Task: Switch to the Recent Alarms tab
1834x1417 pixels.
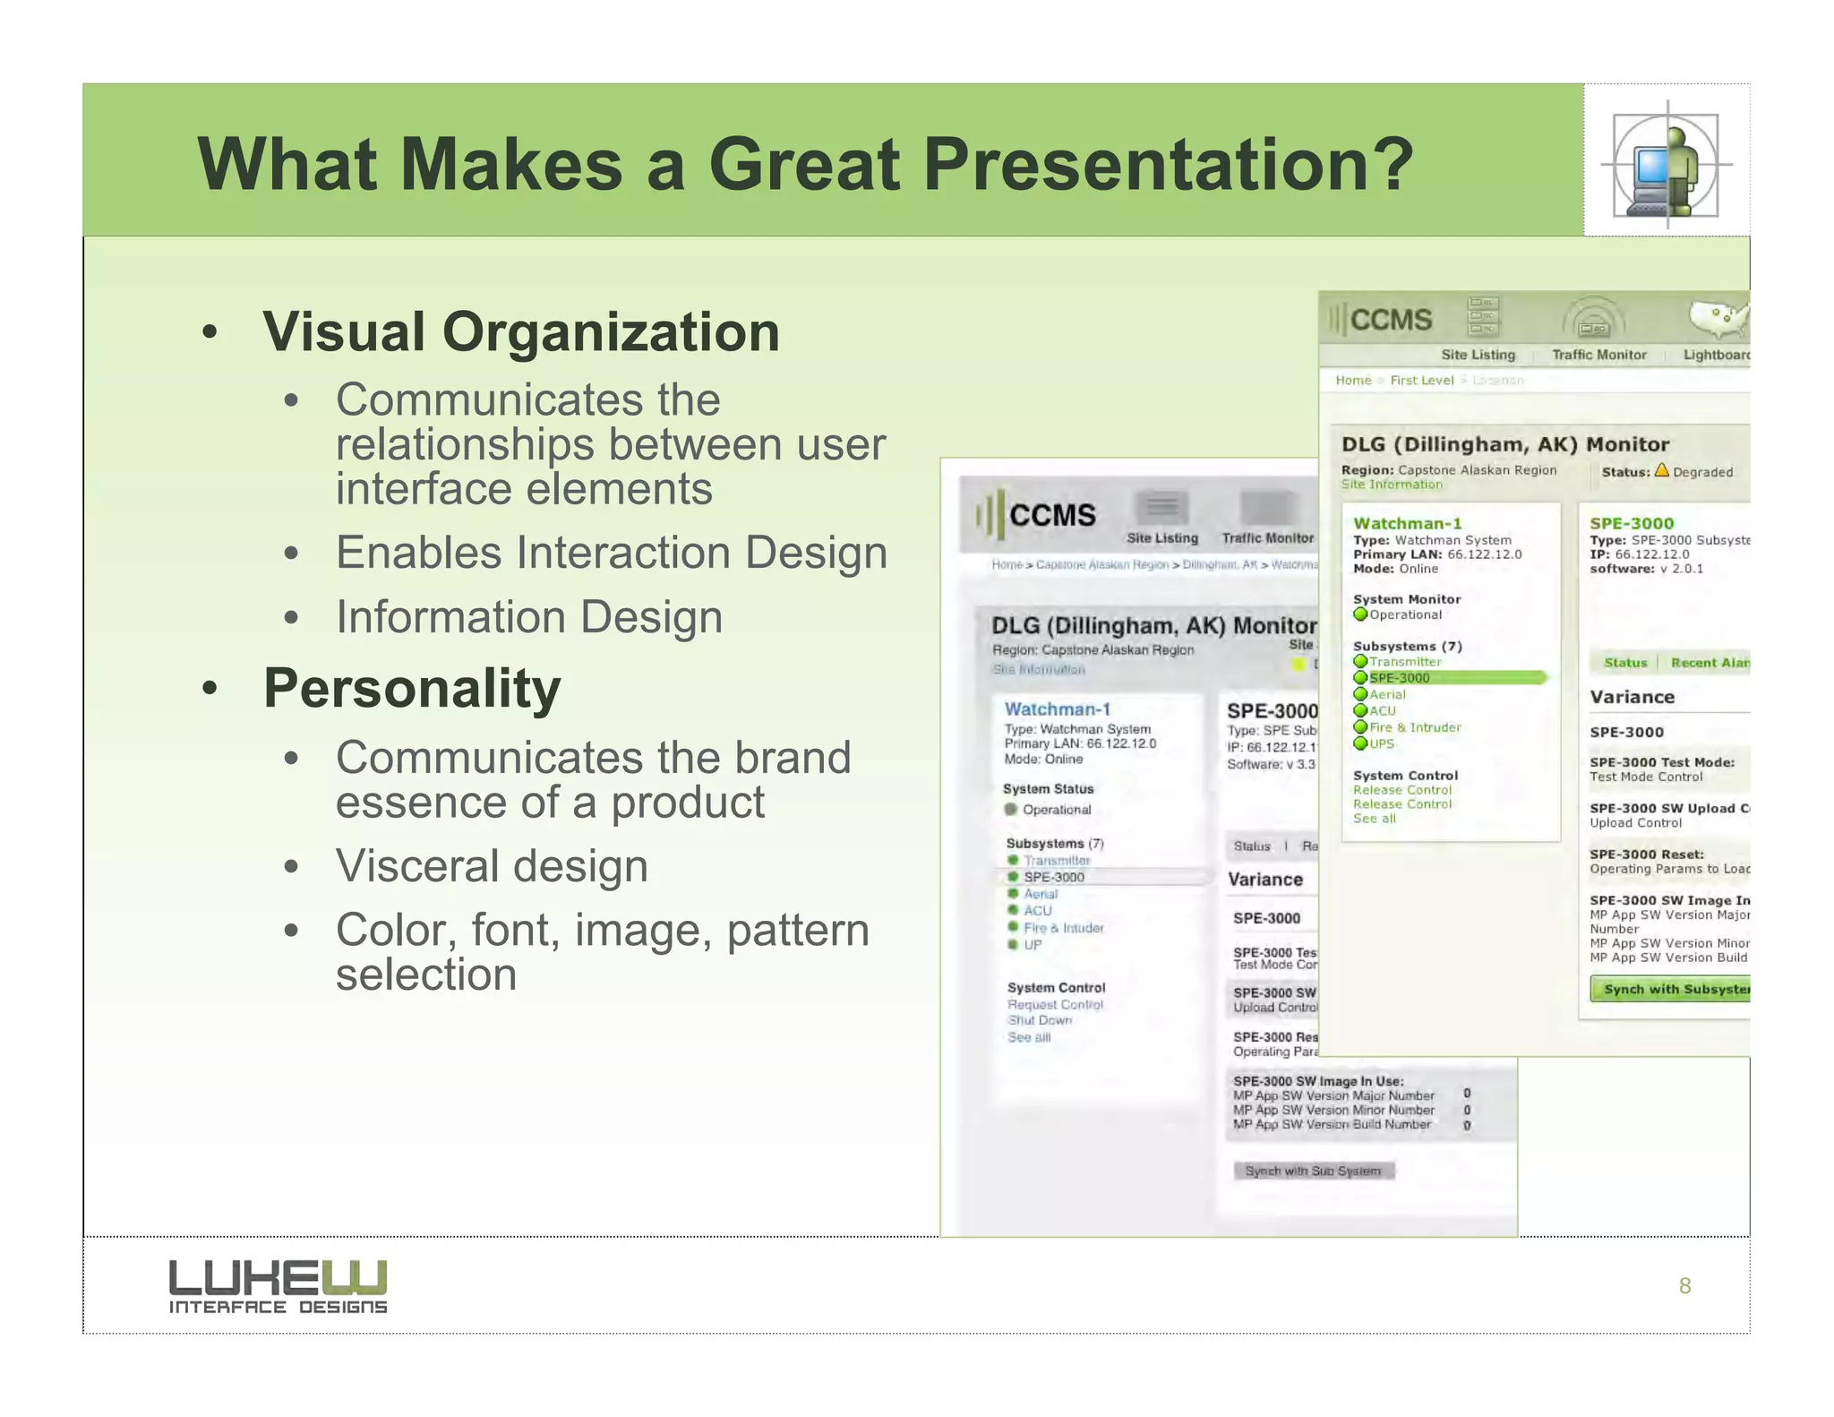Action: point(1709,663)
